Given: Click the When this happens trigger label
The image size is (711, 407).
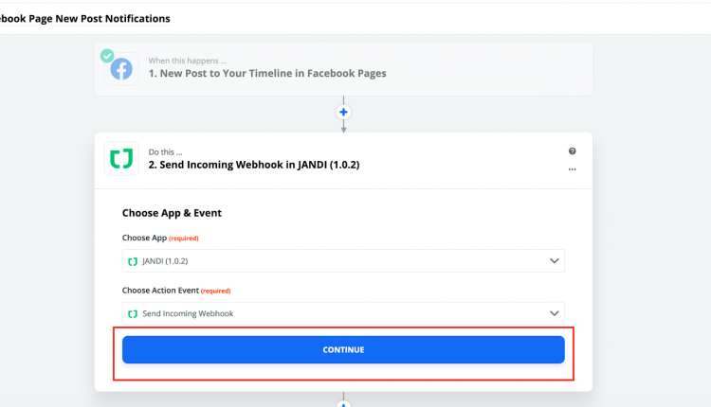Looking at the screenshot, I should 188,61.
